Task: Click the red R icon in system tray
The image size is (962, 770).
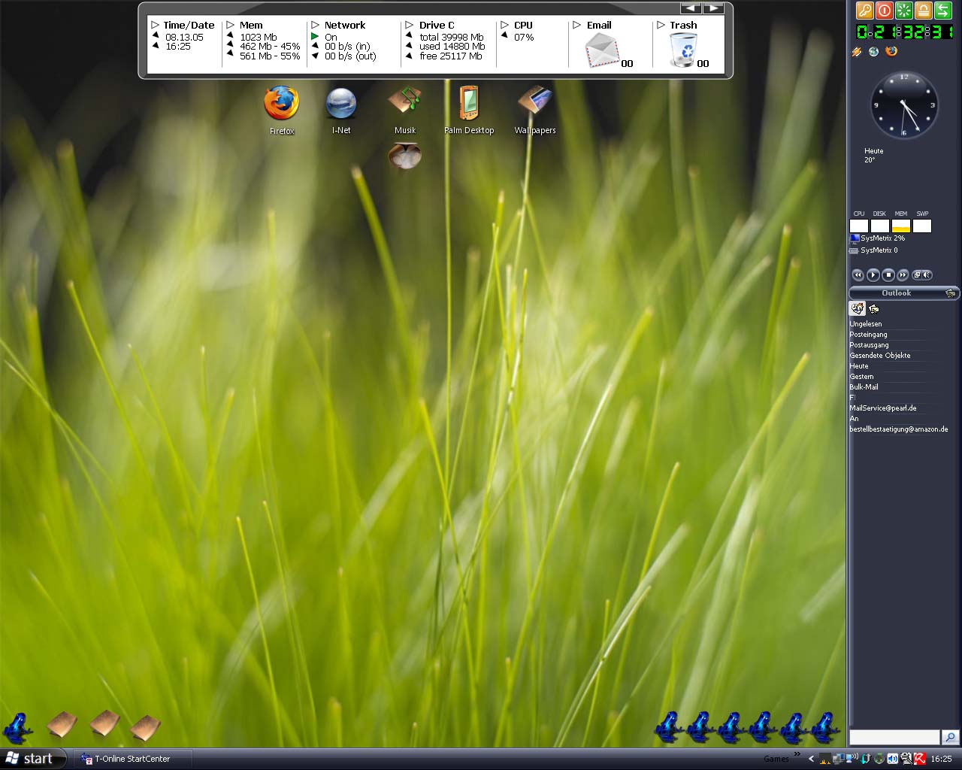Action: (920, 759)
